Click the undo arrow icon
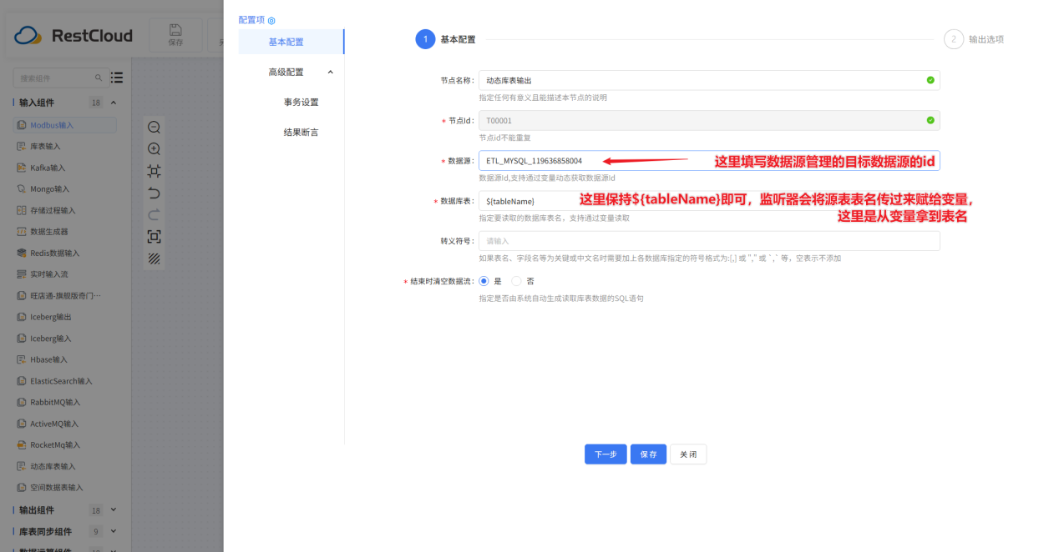Screen dimensions: 1059x552 tap(154, 193)
